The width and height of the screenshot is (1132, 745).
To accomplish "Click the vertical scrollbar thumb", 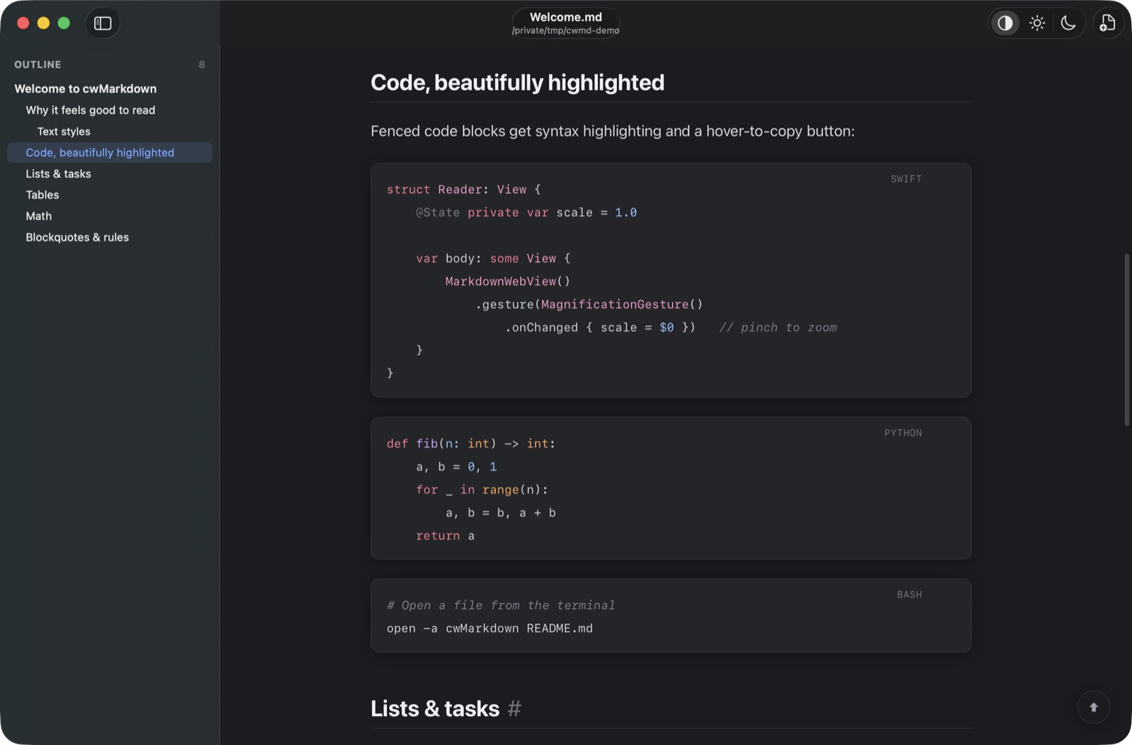I will [1126, 340].
